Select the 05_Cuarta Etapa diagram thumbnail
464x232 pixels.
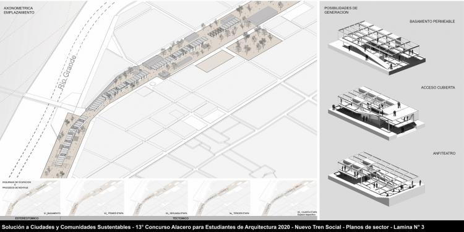click(285, 198)
